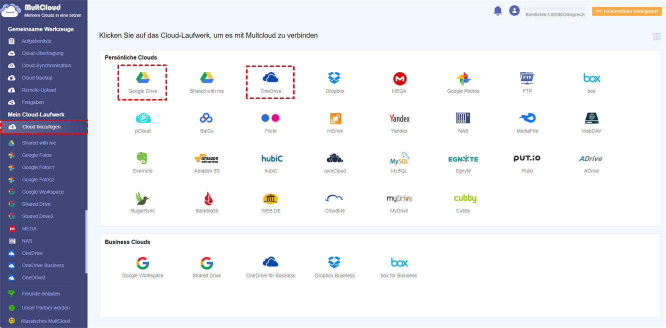The height and width of the screenshot is (328, 666).
Task: Add a MySQL connection
Action: click(399, 162)
